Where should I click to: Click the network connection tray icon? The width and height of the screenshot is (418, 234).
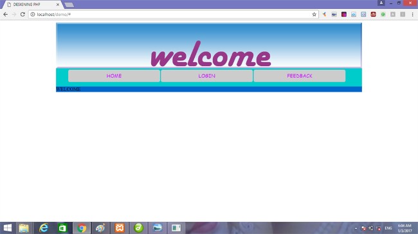point(371,228)
